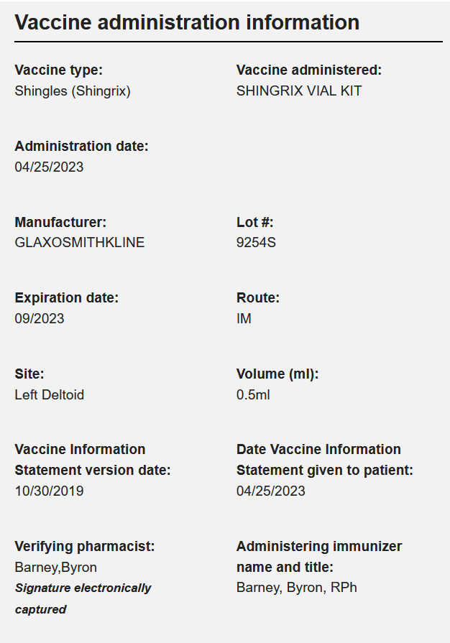Select the GLAXOSMITHKLINE manufacturer text

click(x=80, y=242)
